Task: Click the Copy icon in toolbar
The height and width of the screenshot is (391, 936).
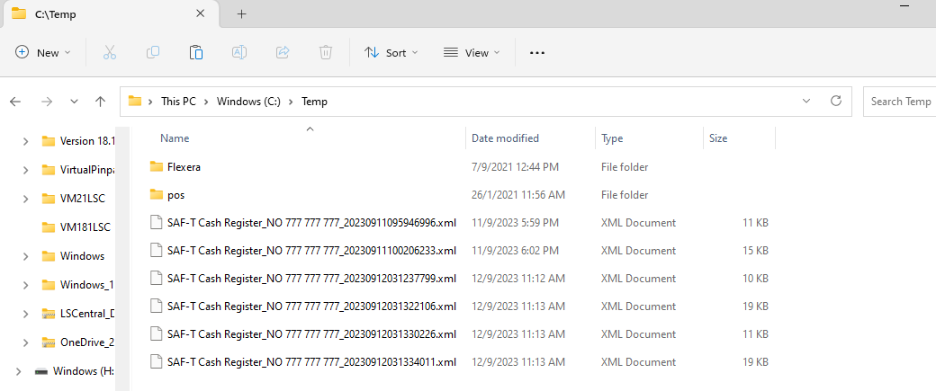Action: coord(153,53)
